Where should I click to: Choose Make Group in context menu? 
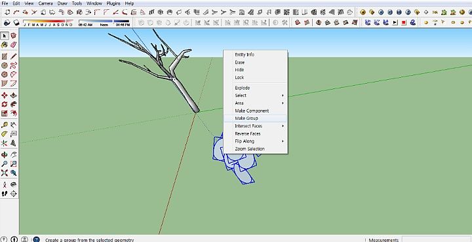point(256,118)
